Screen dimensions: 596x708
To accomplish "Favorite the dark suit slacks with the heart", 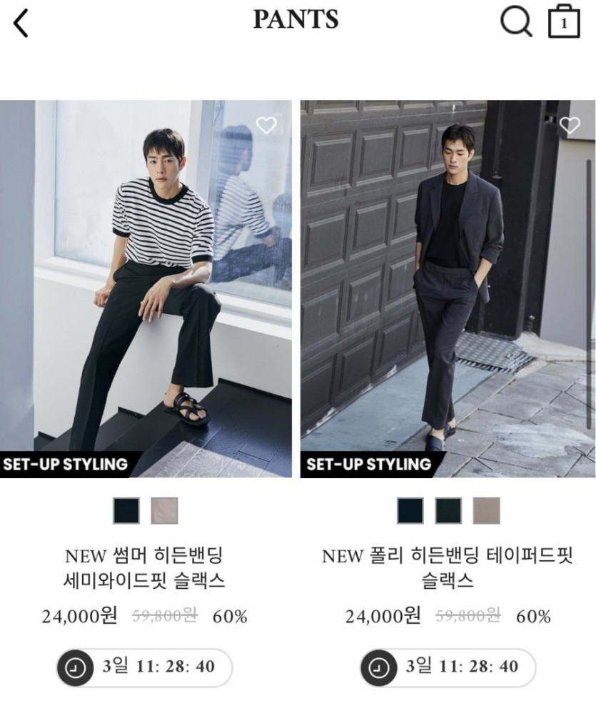I will pyautogui.click(x=570, y=125).
